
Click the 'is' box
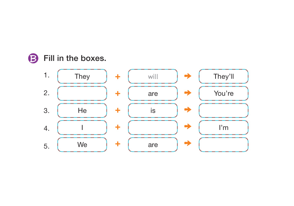(153, 110)
